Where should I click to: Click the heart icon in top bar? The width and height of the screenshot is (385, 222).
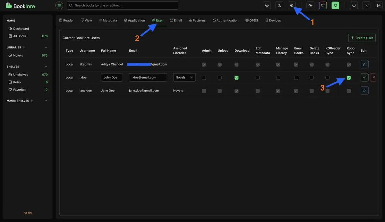click(x=323, y=5)
